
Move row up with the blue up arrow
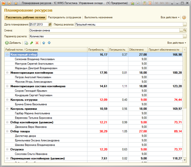[44, 43]
